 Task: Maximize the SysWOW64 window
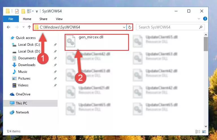pos(189,11)
